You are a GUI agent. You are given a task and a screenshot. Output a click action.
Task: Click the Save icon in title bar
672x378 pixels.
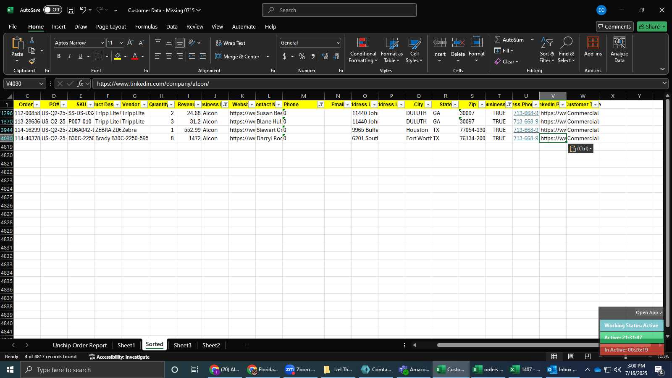pyautogui.click(x=71, y=10)
